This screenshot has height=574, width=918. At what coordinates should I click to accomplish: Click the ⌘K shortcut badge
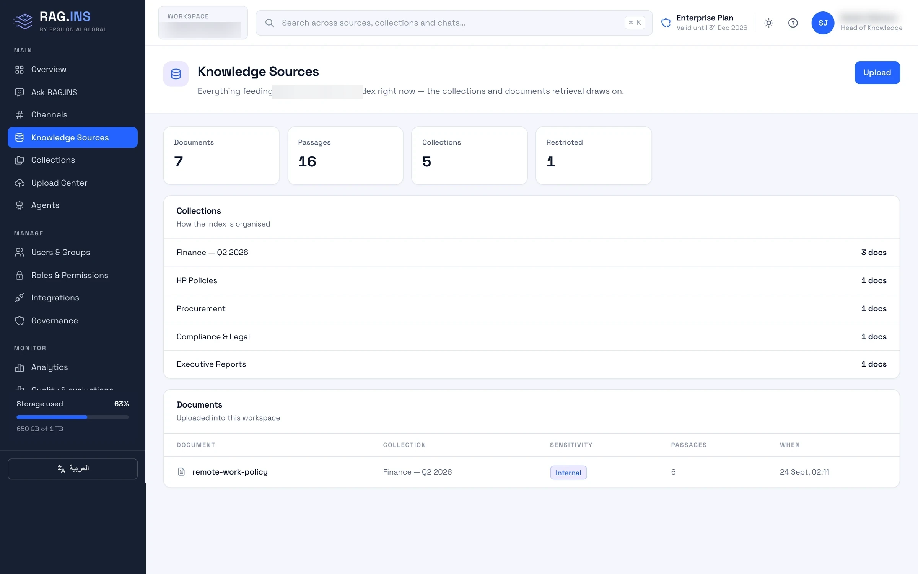(635, 23)
